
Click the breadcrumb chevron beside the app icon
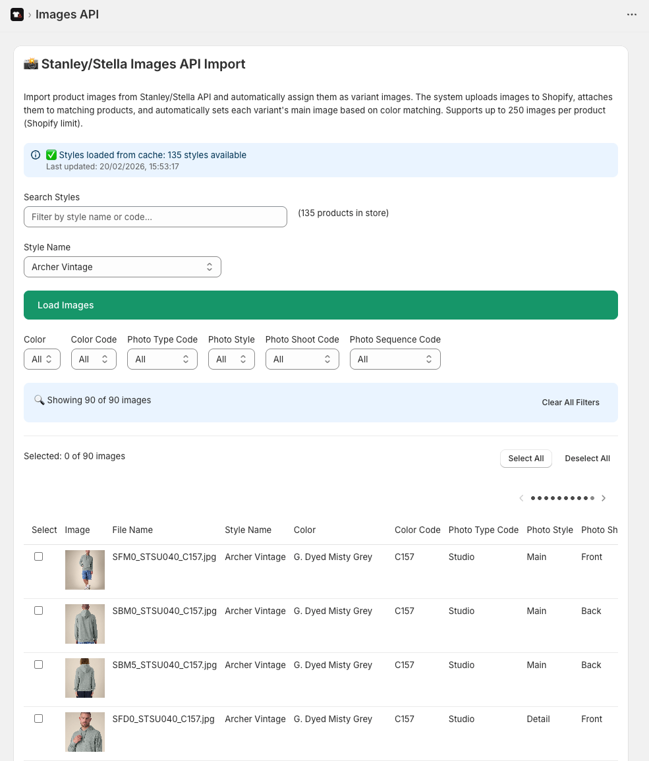[30, 14]
